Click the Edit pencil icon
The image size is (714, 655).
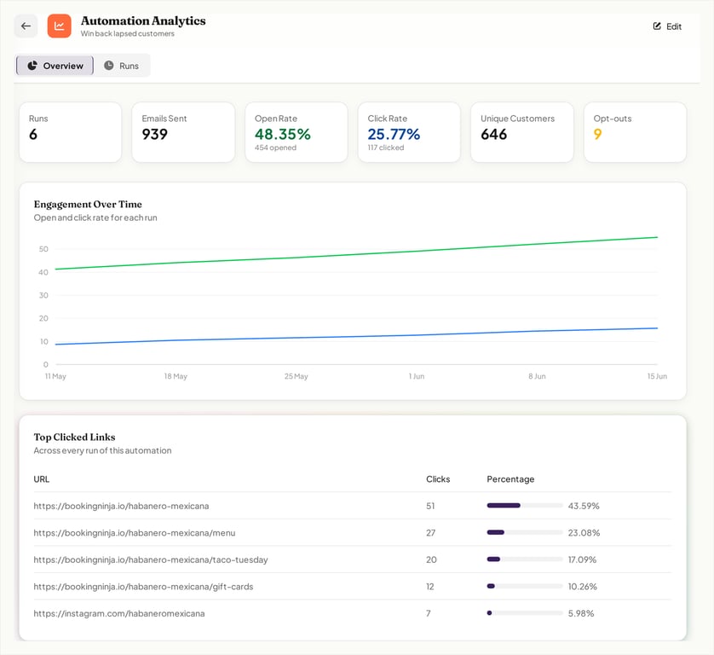657,26
